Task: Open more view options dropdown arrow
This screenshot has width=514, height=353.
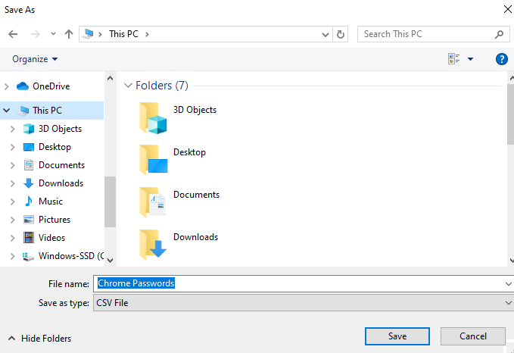Action: point(470,59)
